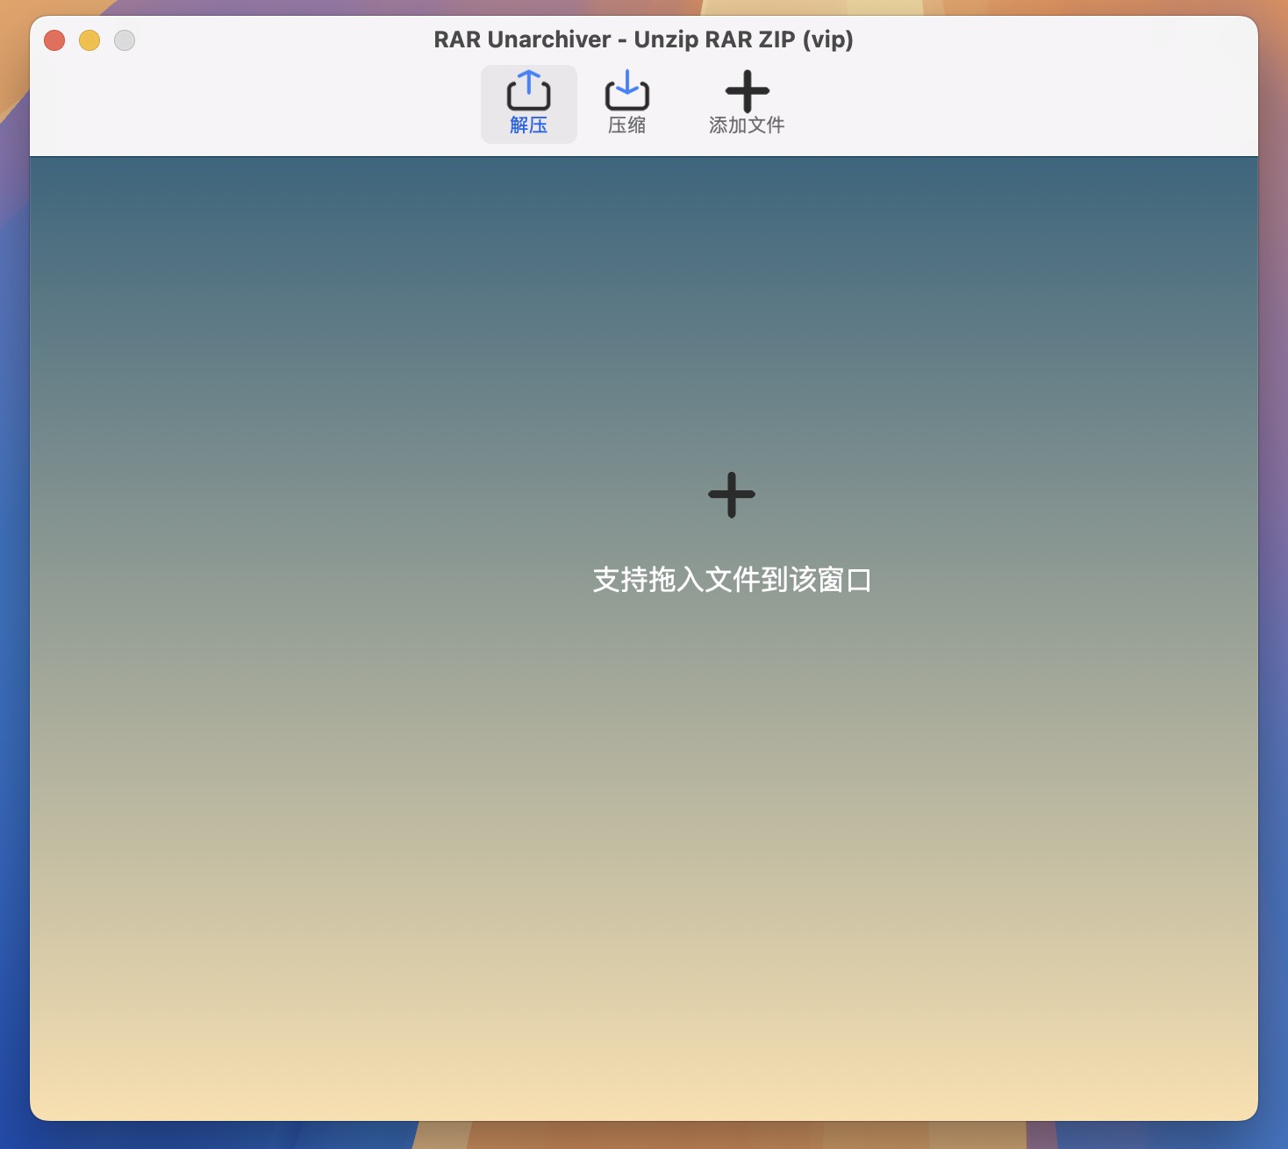Switch to the 压缩 (compress) tool
Image resolution: width=1288 pixels, height=1149 pixels.
[x=626, y=103]
